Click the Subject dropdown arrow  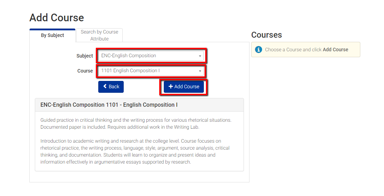pyautogui.click(x=200, y=56)
